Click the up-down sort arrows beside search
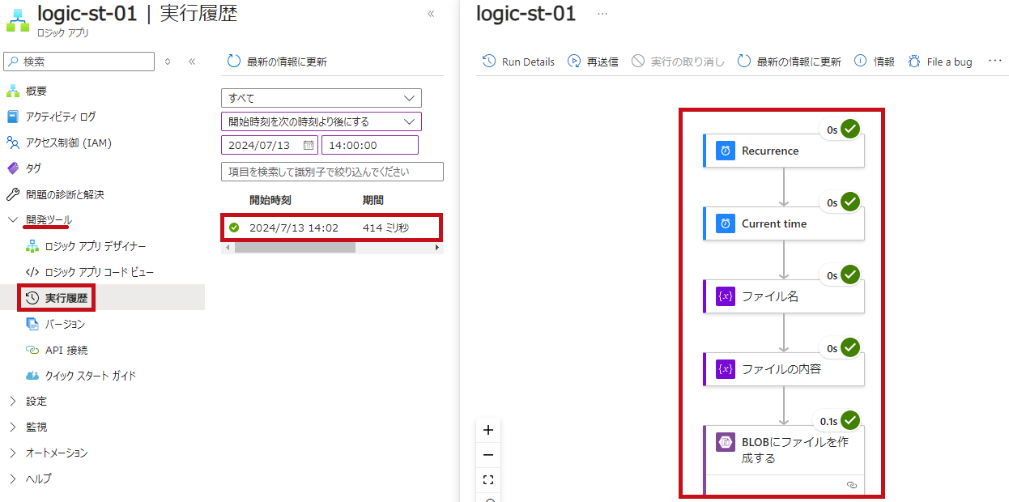Image resolution: width=1009 pixels, height=502 pixels. point(168,62)
